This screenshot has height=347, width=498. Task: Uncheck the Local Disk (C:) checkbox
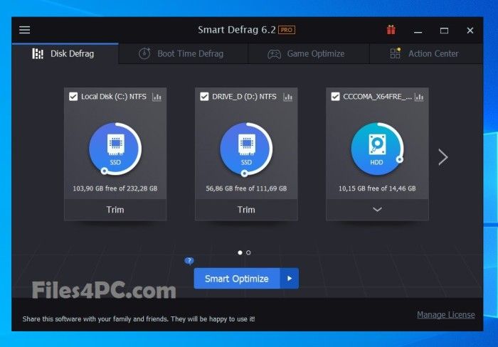point(73,97)
